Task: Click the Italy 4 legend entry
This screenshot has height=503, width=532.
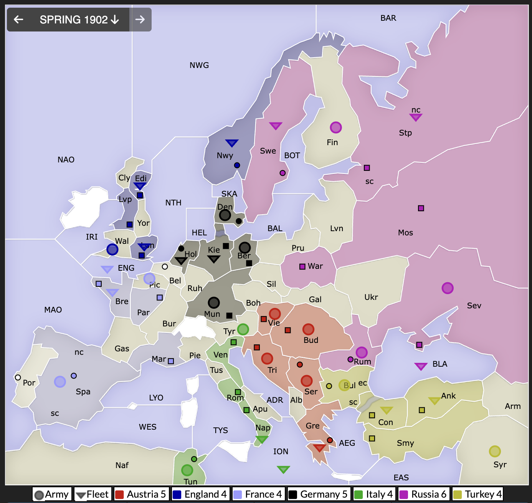Action: click(374, 494)
